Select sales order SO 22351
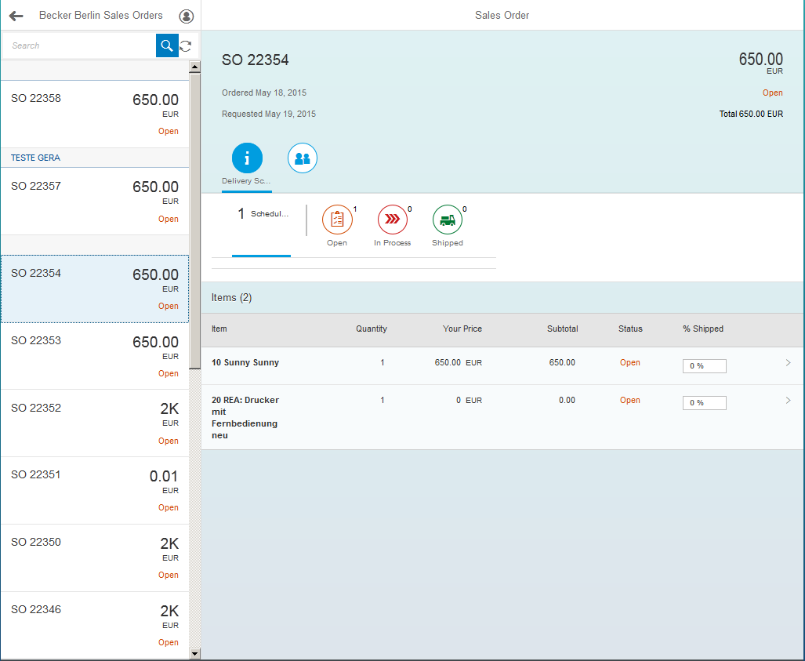 pos(94,490)
